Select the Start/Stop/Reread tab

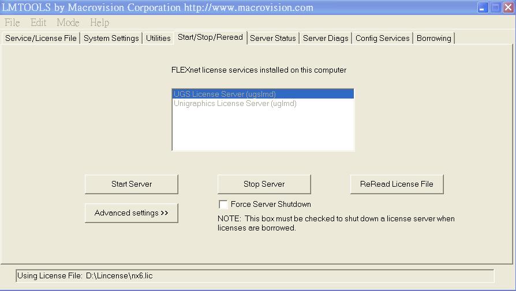click(x=210, y=37)
